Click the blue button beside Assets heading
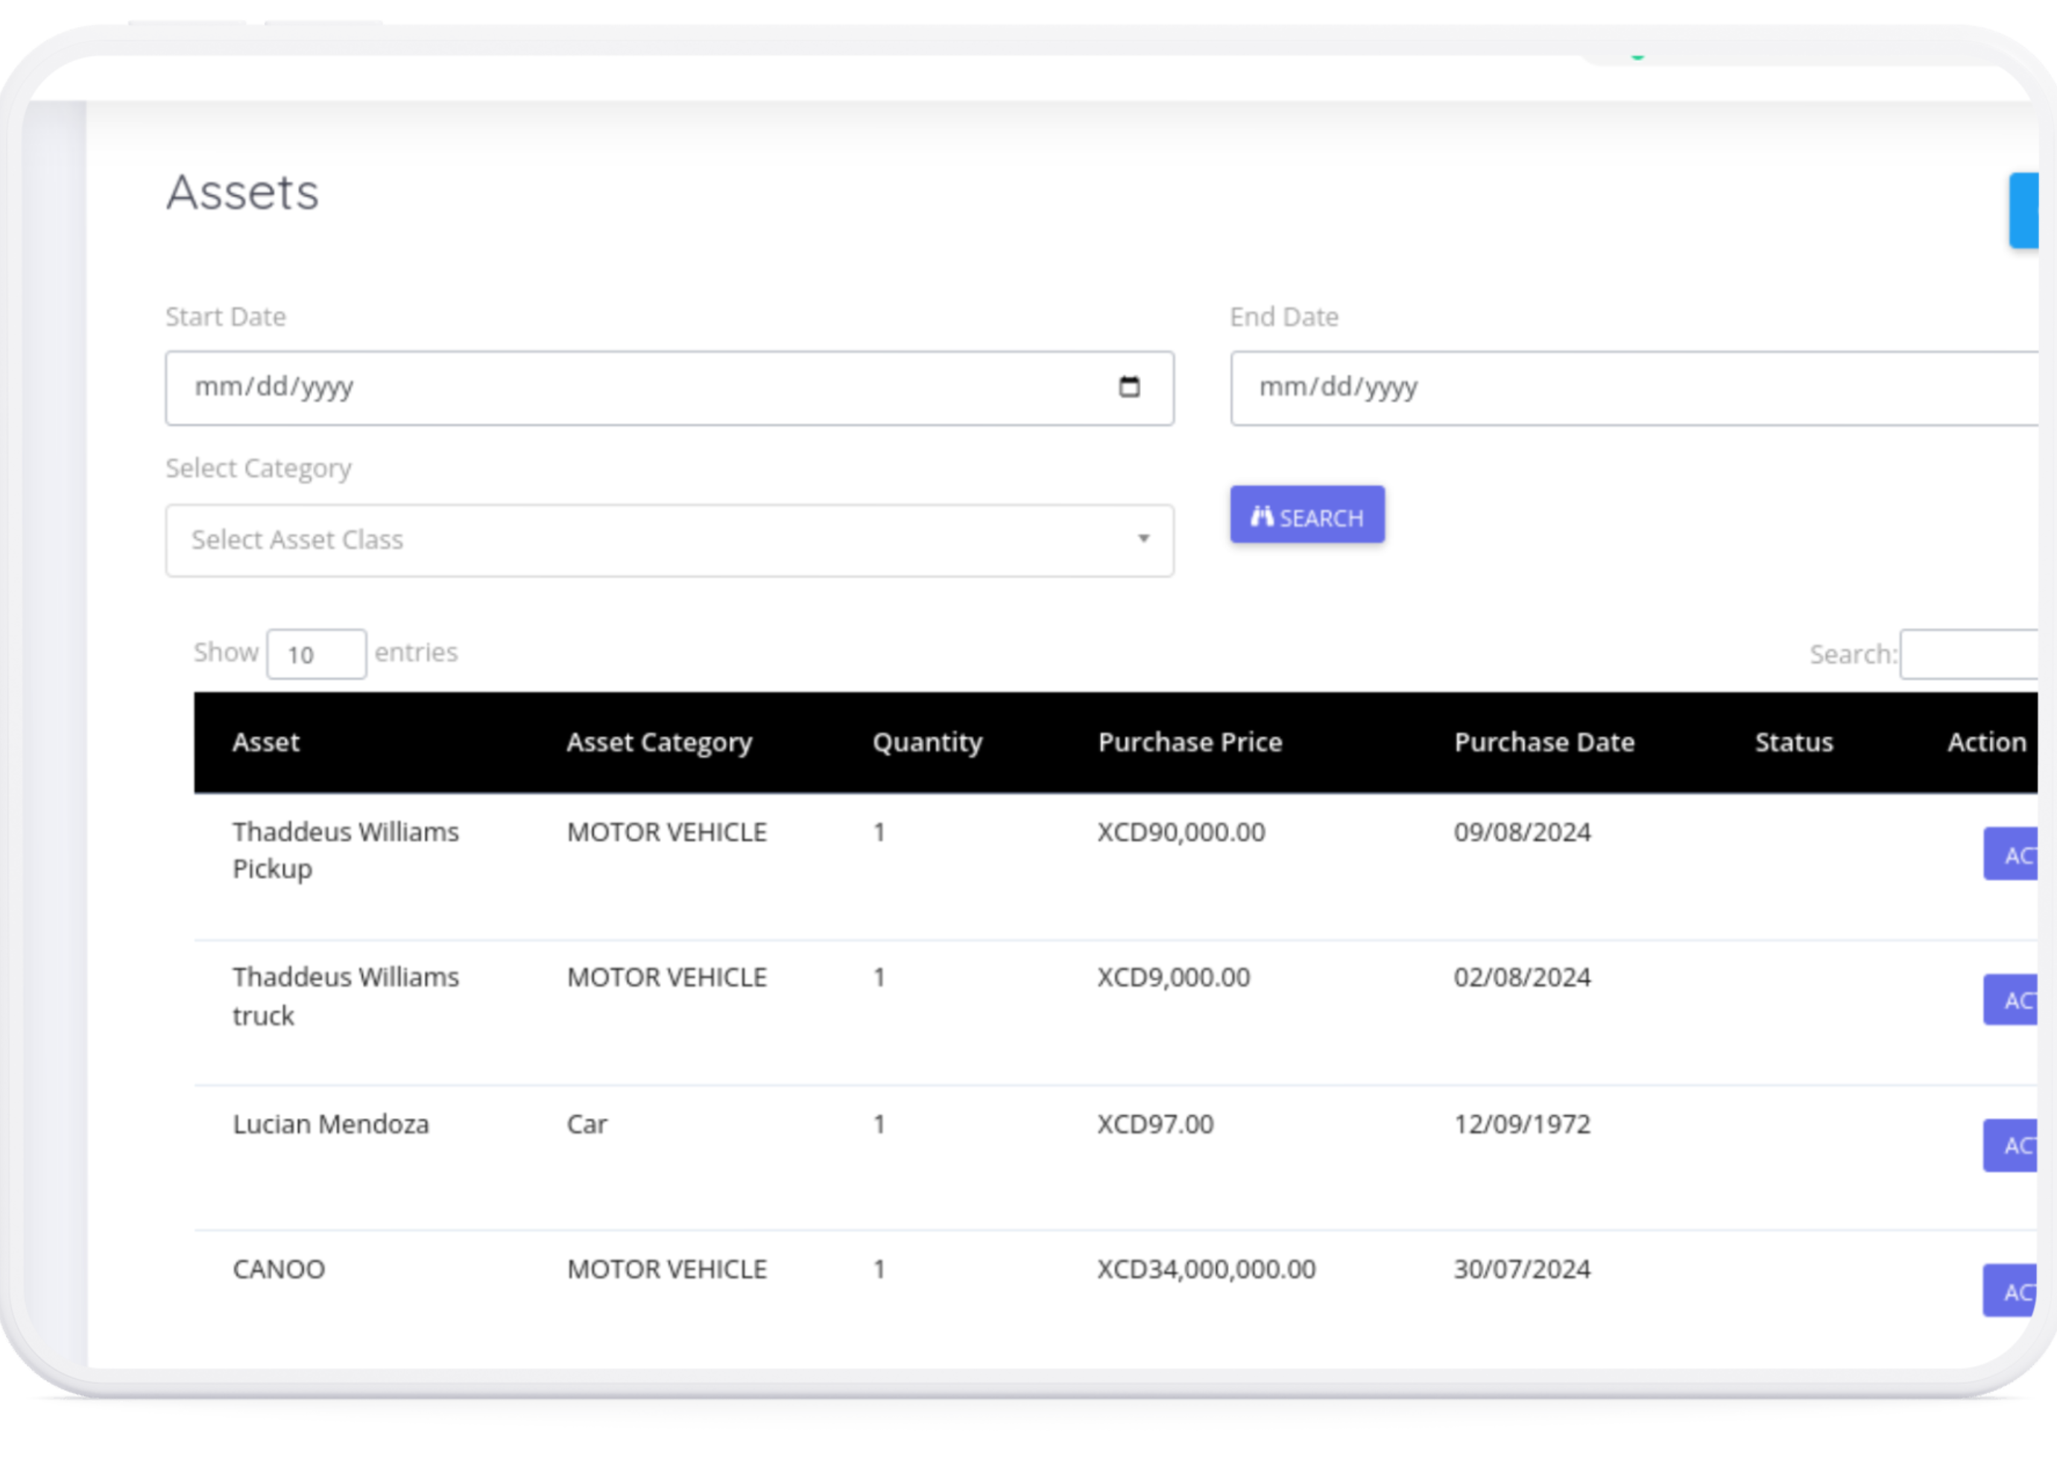 pos(2023,210)
